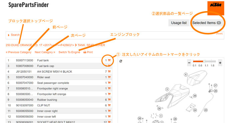Click the diagram refresh icon
Viewport: 228px width, 123px height.
click(121, 61)
